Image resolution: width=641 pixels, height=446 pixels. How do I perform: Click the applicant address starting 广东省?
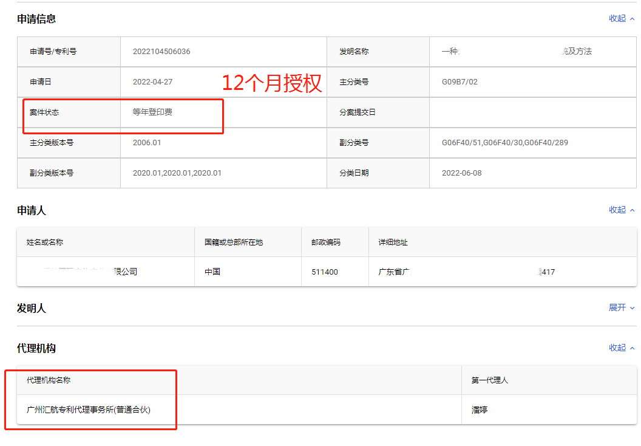pyautogui.click(x=466, y=272)
